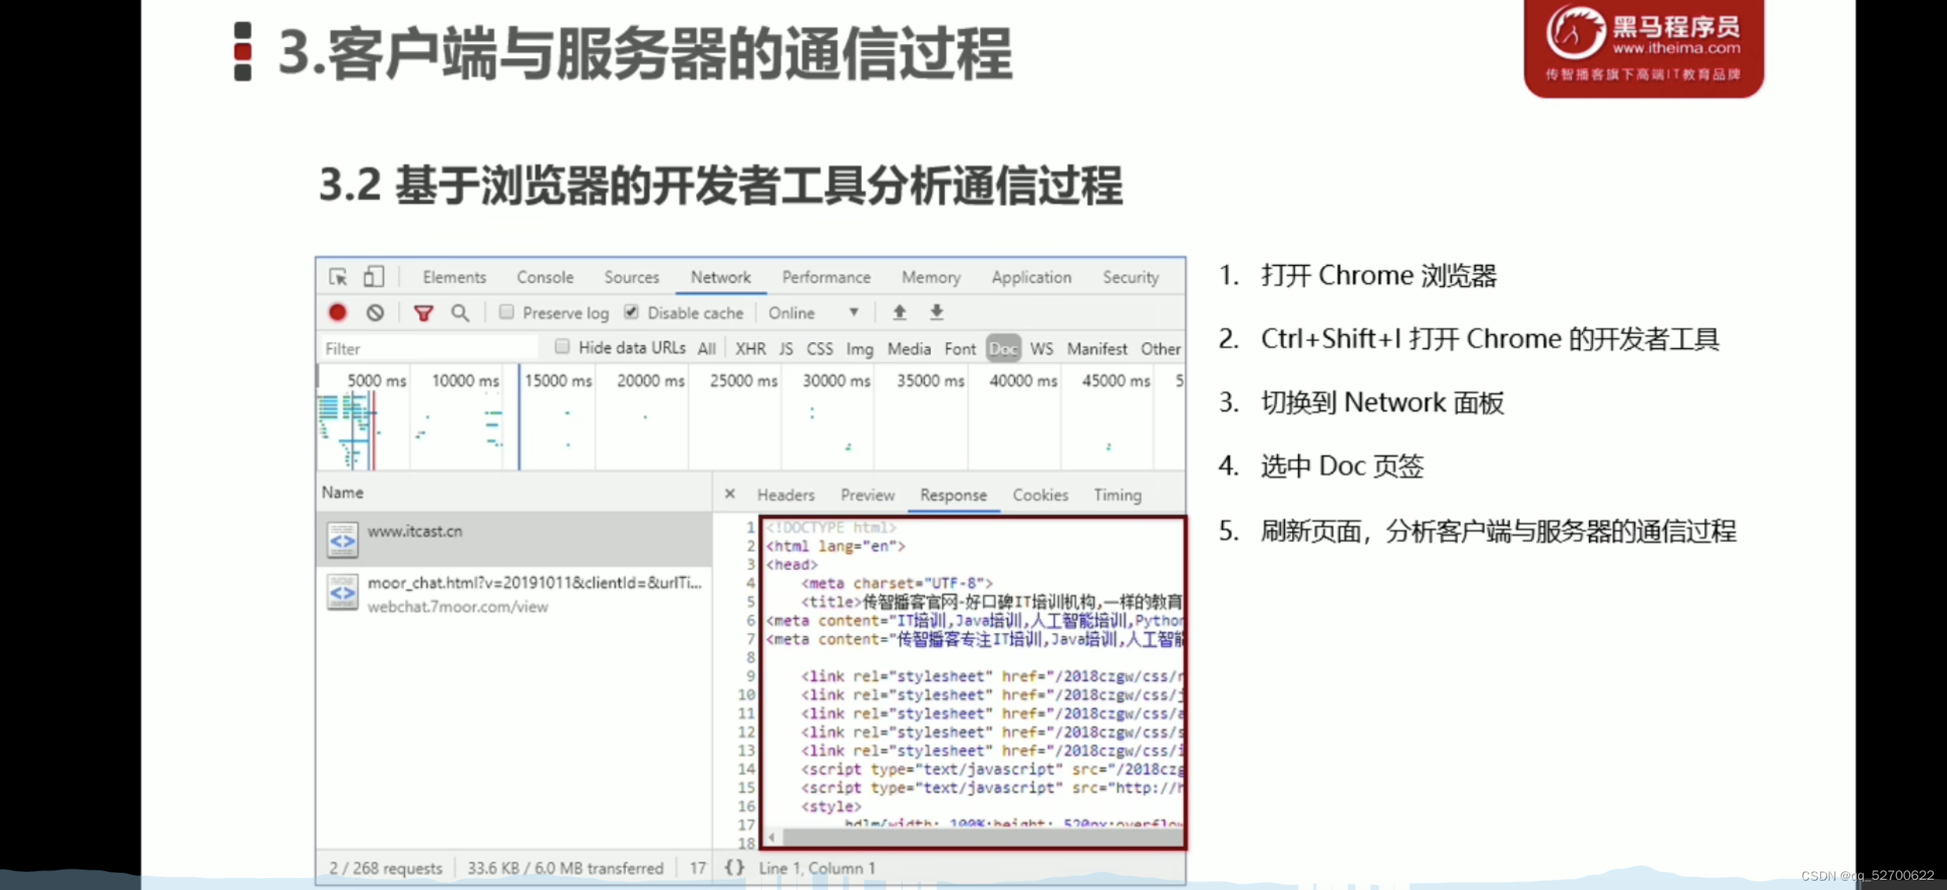Select the Search magnifier icon
This screenshot has height=890, width=1947.
(x=459, y=311)
